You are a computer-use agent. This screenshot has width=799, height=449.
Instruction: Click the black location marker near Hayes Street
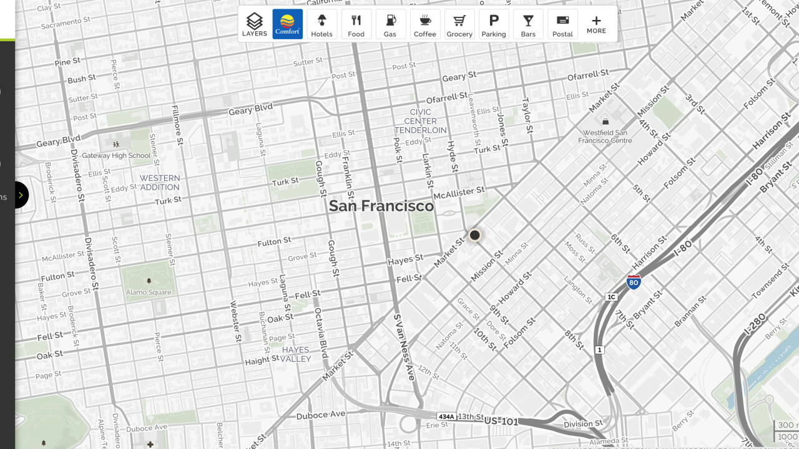click(x=474, y=235)
